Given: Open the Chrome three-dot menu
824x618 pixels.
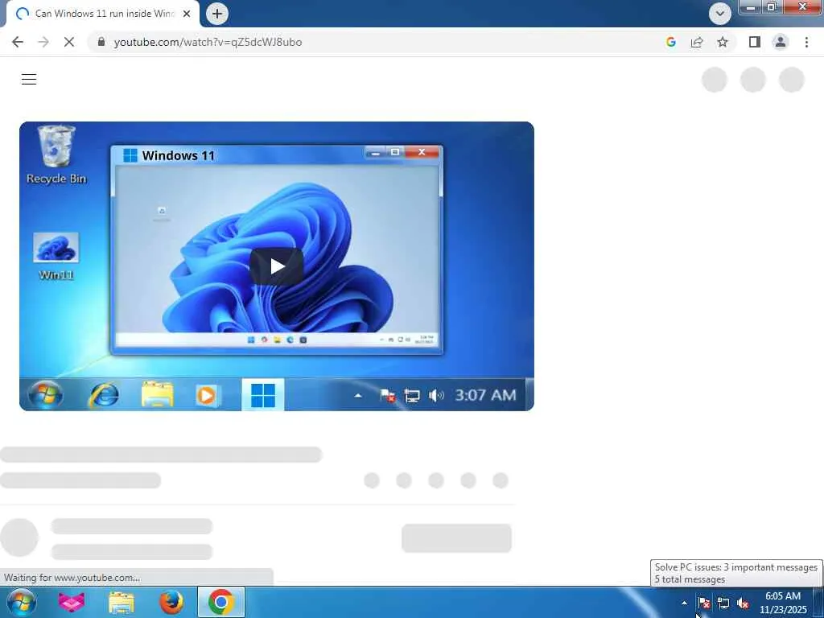Looking at the screenshot, I should click(x=806, y=42).
